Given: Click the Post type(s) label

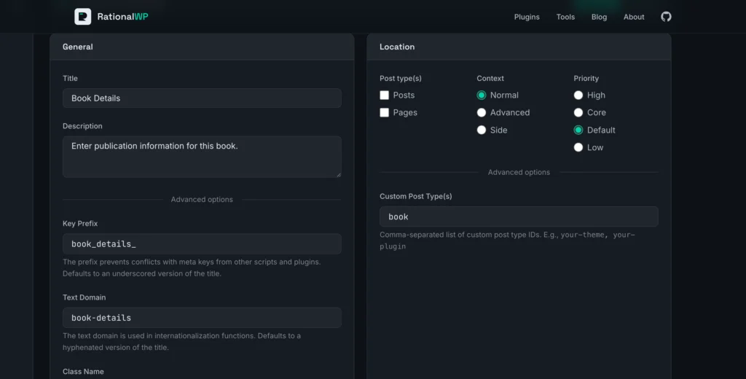Looking at the screenshot, I should pyautogui.click(x=401, y=78).
